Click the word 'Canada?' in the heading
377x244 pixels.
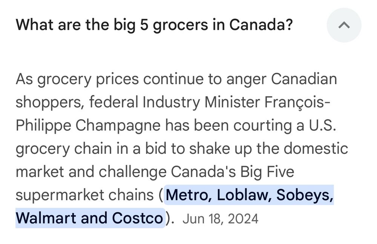pyautogui.click(x=261, y=25)
